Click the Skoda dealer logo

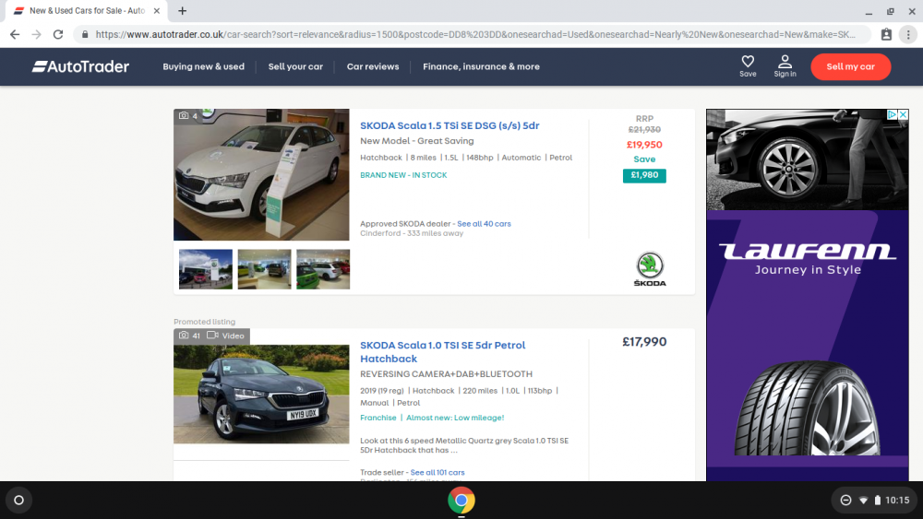tap(649, 269)
